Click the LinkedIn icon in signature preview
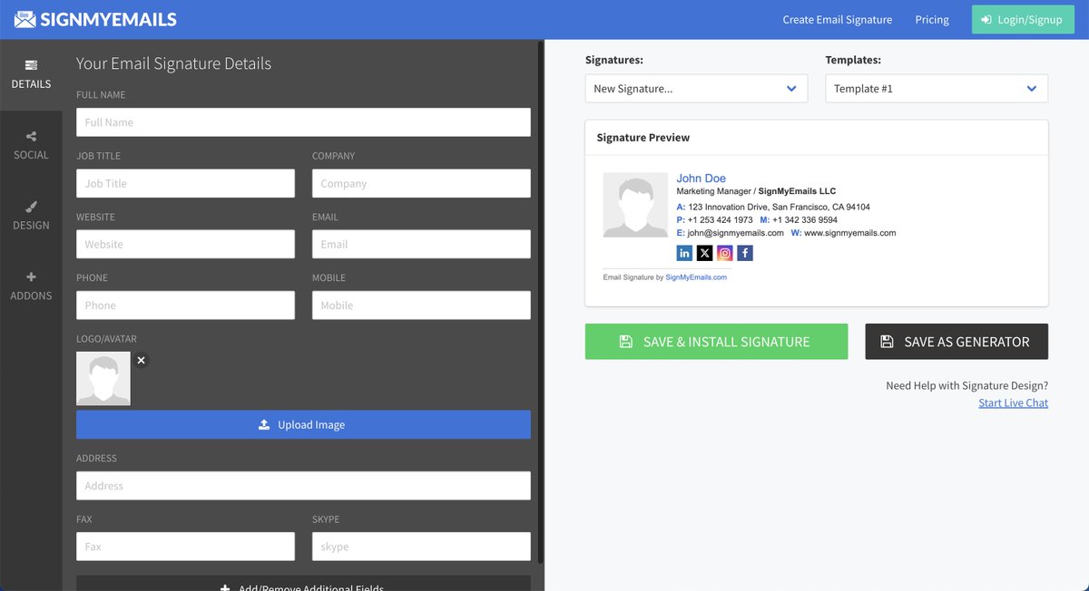The image size is (1089, 591). click(684, 253)
